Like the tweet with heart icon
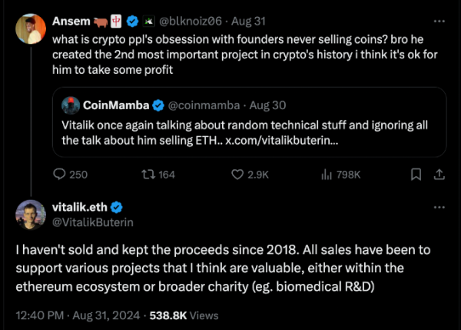 pyautogui.click(x=238, y=175)
